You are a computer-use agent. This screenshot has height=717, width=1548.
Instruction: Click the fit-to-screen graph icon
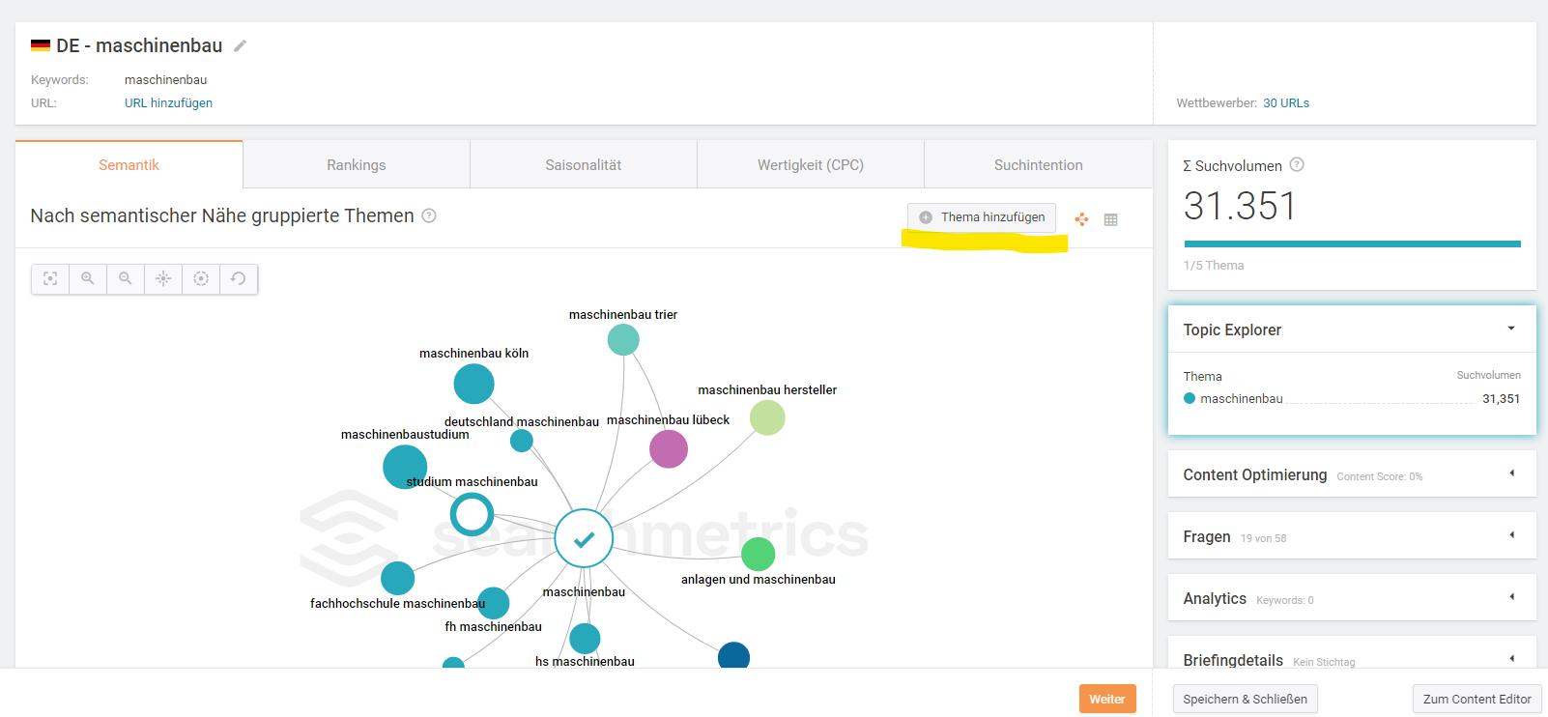click(50, 278)
